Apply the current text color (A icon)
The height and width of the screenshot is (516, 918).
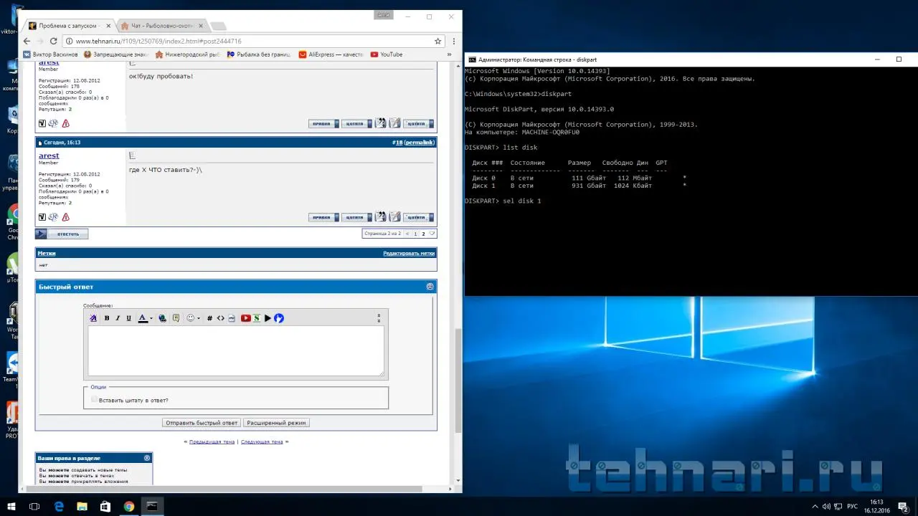pos(142,318)
